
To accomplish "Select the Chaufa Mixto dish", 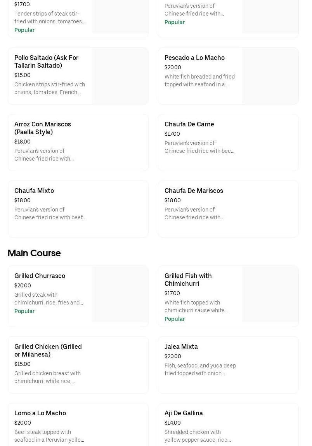I will point(34,191).
